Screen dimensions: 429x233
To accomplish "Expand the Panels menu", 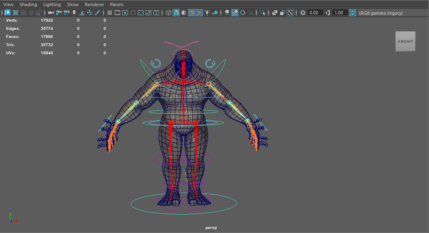I will pos(117,4).
